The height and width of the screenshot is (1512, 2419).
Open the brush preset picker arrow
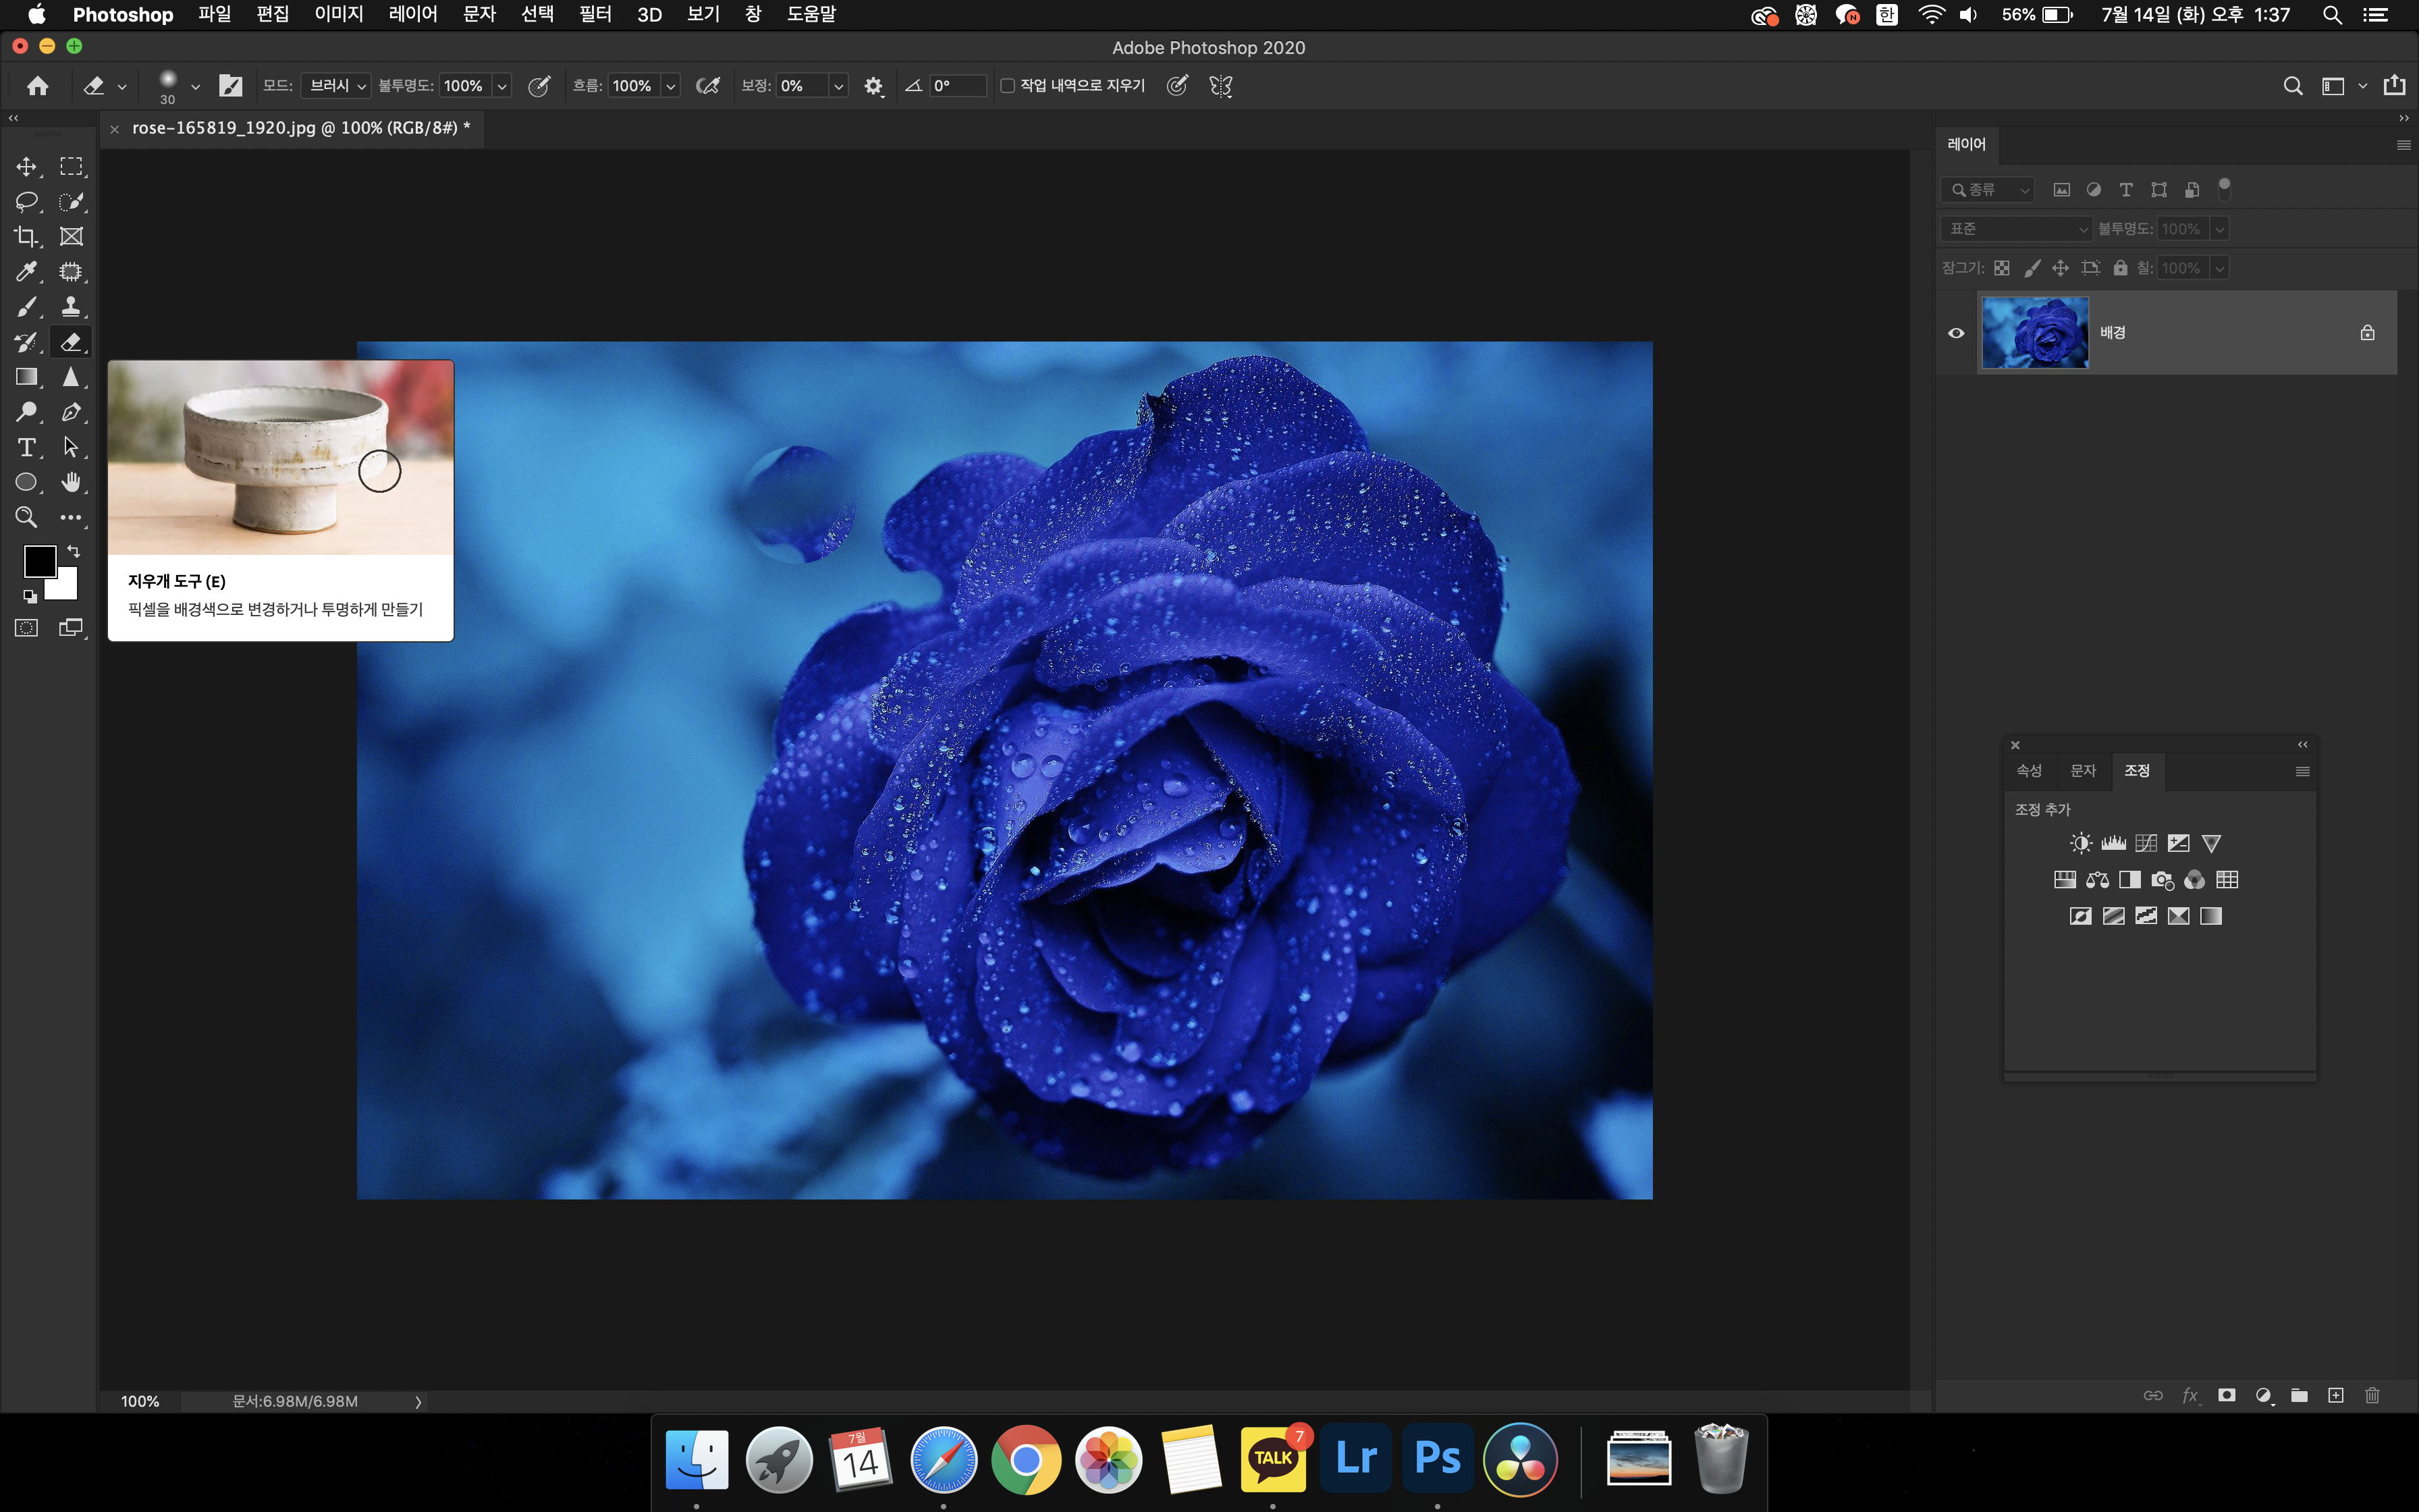(195, 87)
